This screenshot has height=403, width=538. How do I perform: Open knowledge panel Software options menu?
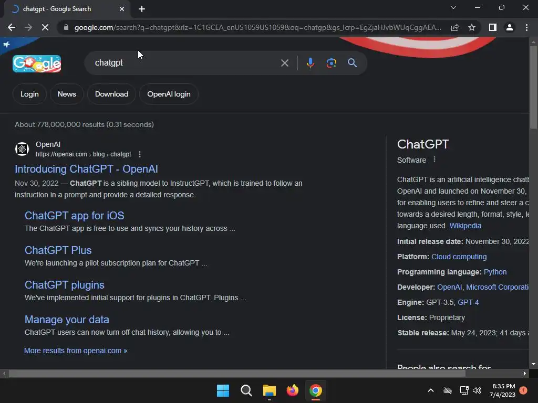coord(434,160)
